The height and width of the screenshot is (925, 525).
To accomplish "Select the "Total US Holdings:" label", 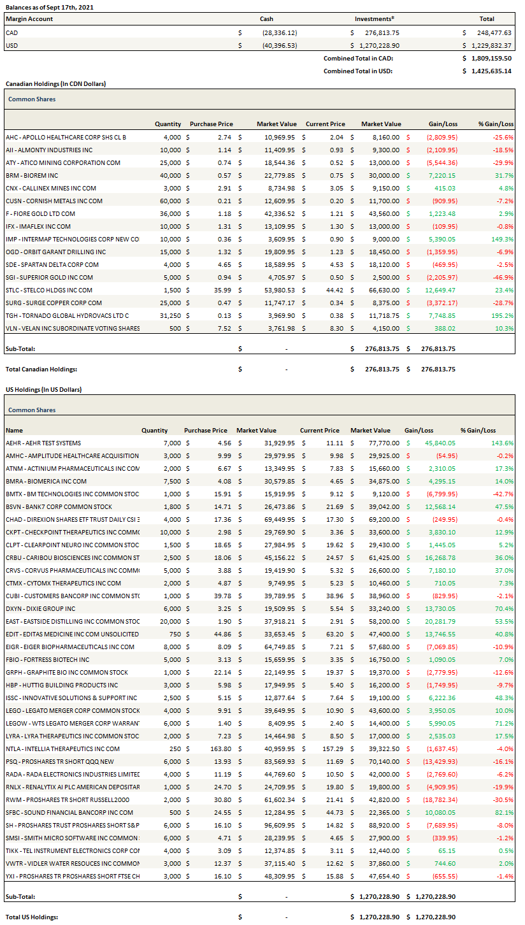I will click(32, 917).
